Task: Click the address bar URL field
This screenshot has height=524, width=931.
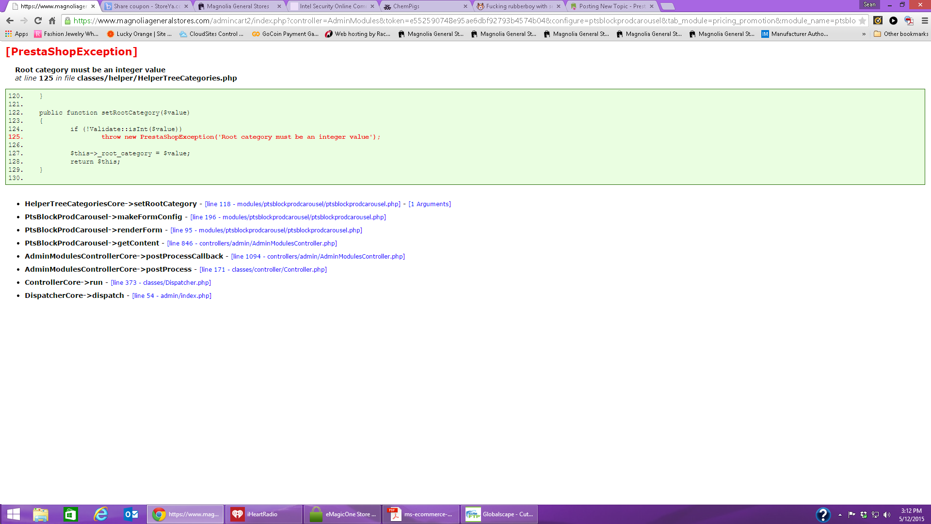Action: pyautogui.click(x=461, y=21)
